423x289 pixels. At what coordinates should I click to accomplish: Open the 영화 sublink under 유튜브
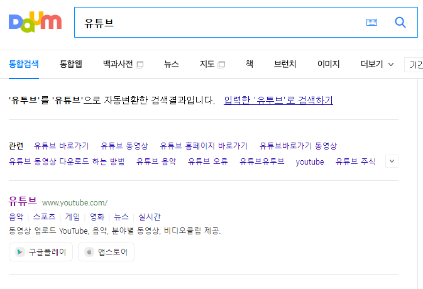[97, 217]
